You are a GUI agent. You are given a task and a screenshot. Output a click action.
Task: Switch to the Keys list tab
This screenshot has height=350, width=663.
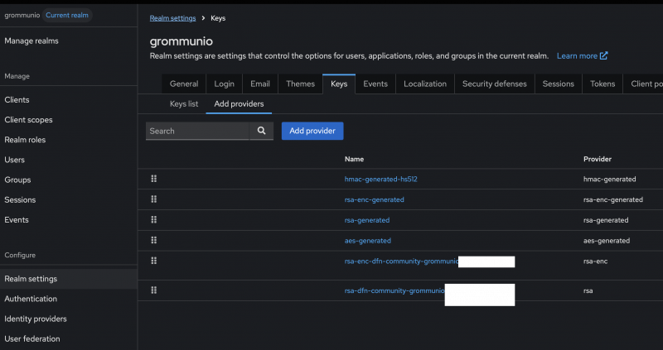184,103
